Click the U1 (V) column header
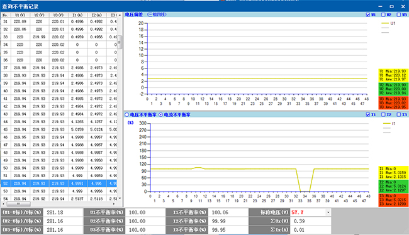This screenshot has height=235, width=409. (x=20, y=15)
